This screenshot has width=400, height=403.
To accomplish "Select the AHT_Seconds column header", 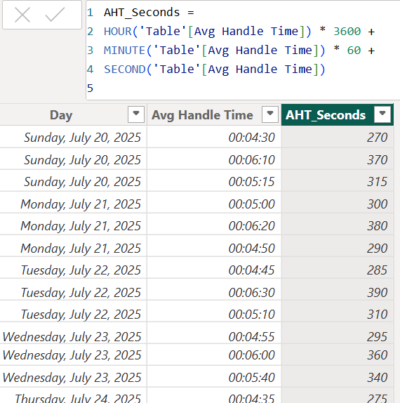I will point(326,115).
